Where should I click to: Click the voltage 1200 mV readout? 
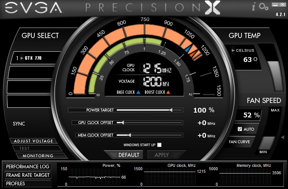pos(156,82)
